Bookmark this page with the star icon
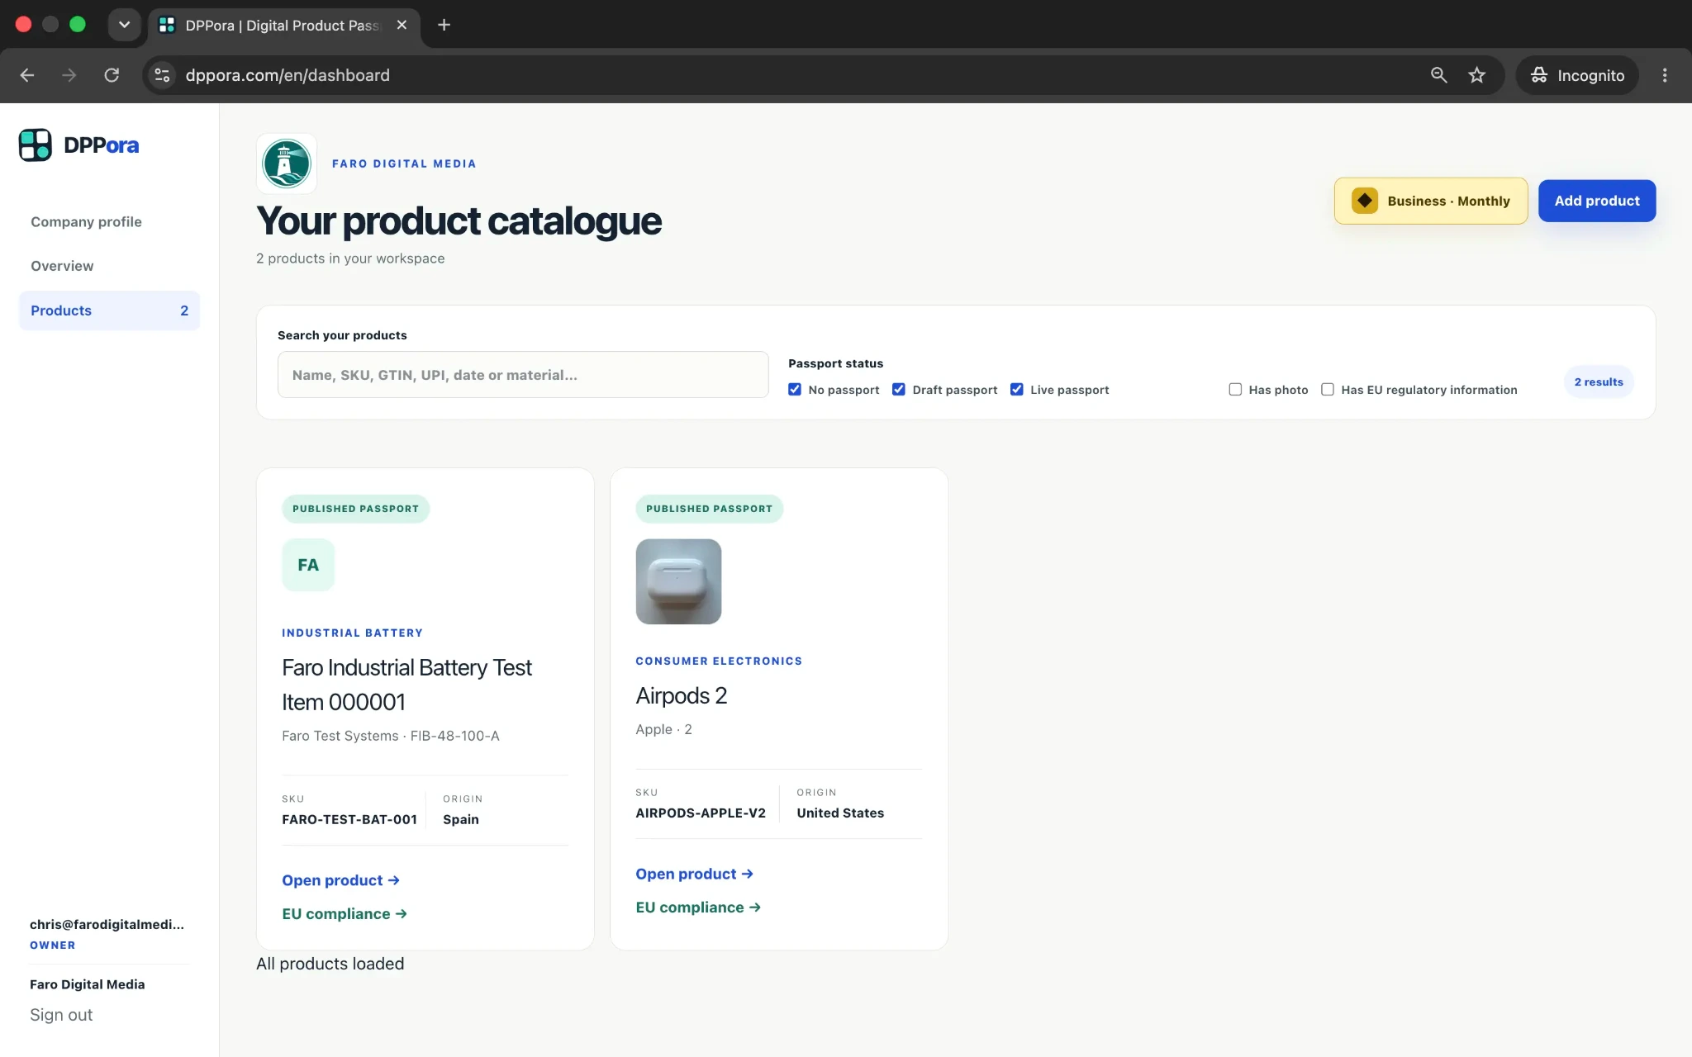 [x=1477, y=75]
